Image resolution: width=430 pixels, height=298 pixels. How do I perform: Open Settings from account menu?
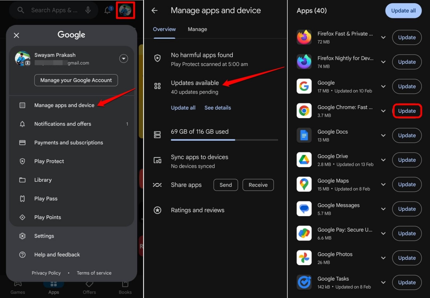tap(72, 236)
